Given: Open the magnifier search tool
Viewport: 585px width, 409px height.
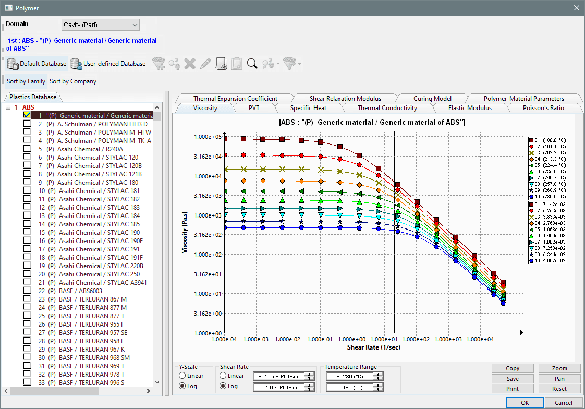Looking at the screenshot, I should click(252, 64).
